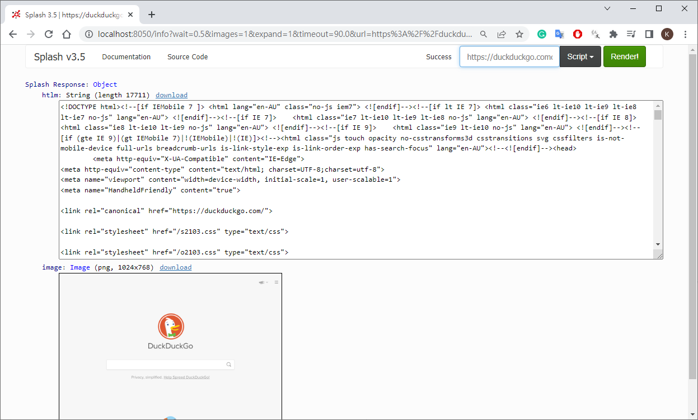
Task: Open the Documentation menu item
Action: pos(126,56)
